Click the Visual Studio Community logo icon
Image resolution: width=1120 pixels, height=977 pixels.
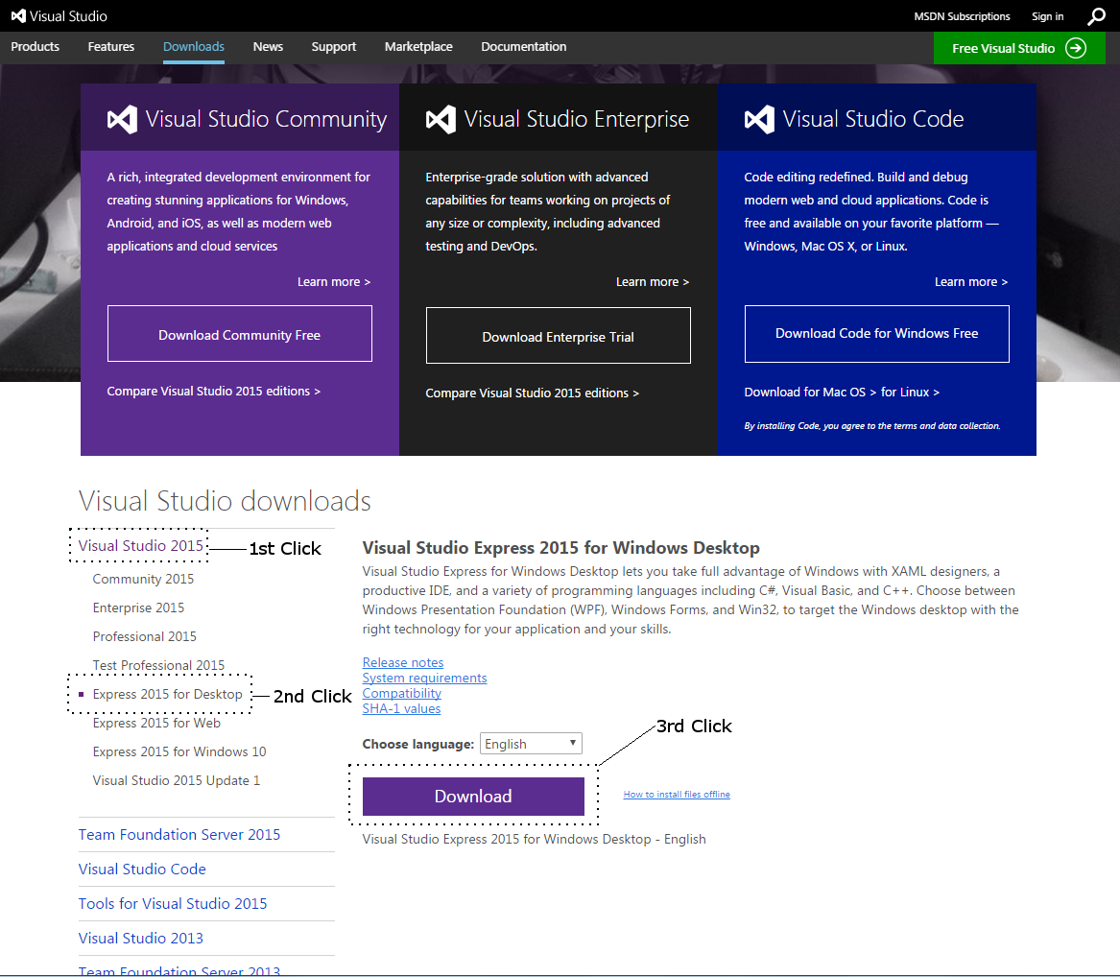122,119
